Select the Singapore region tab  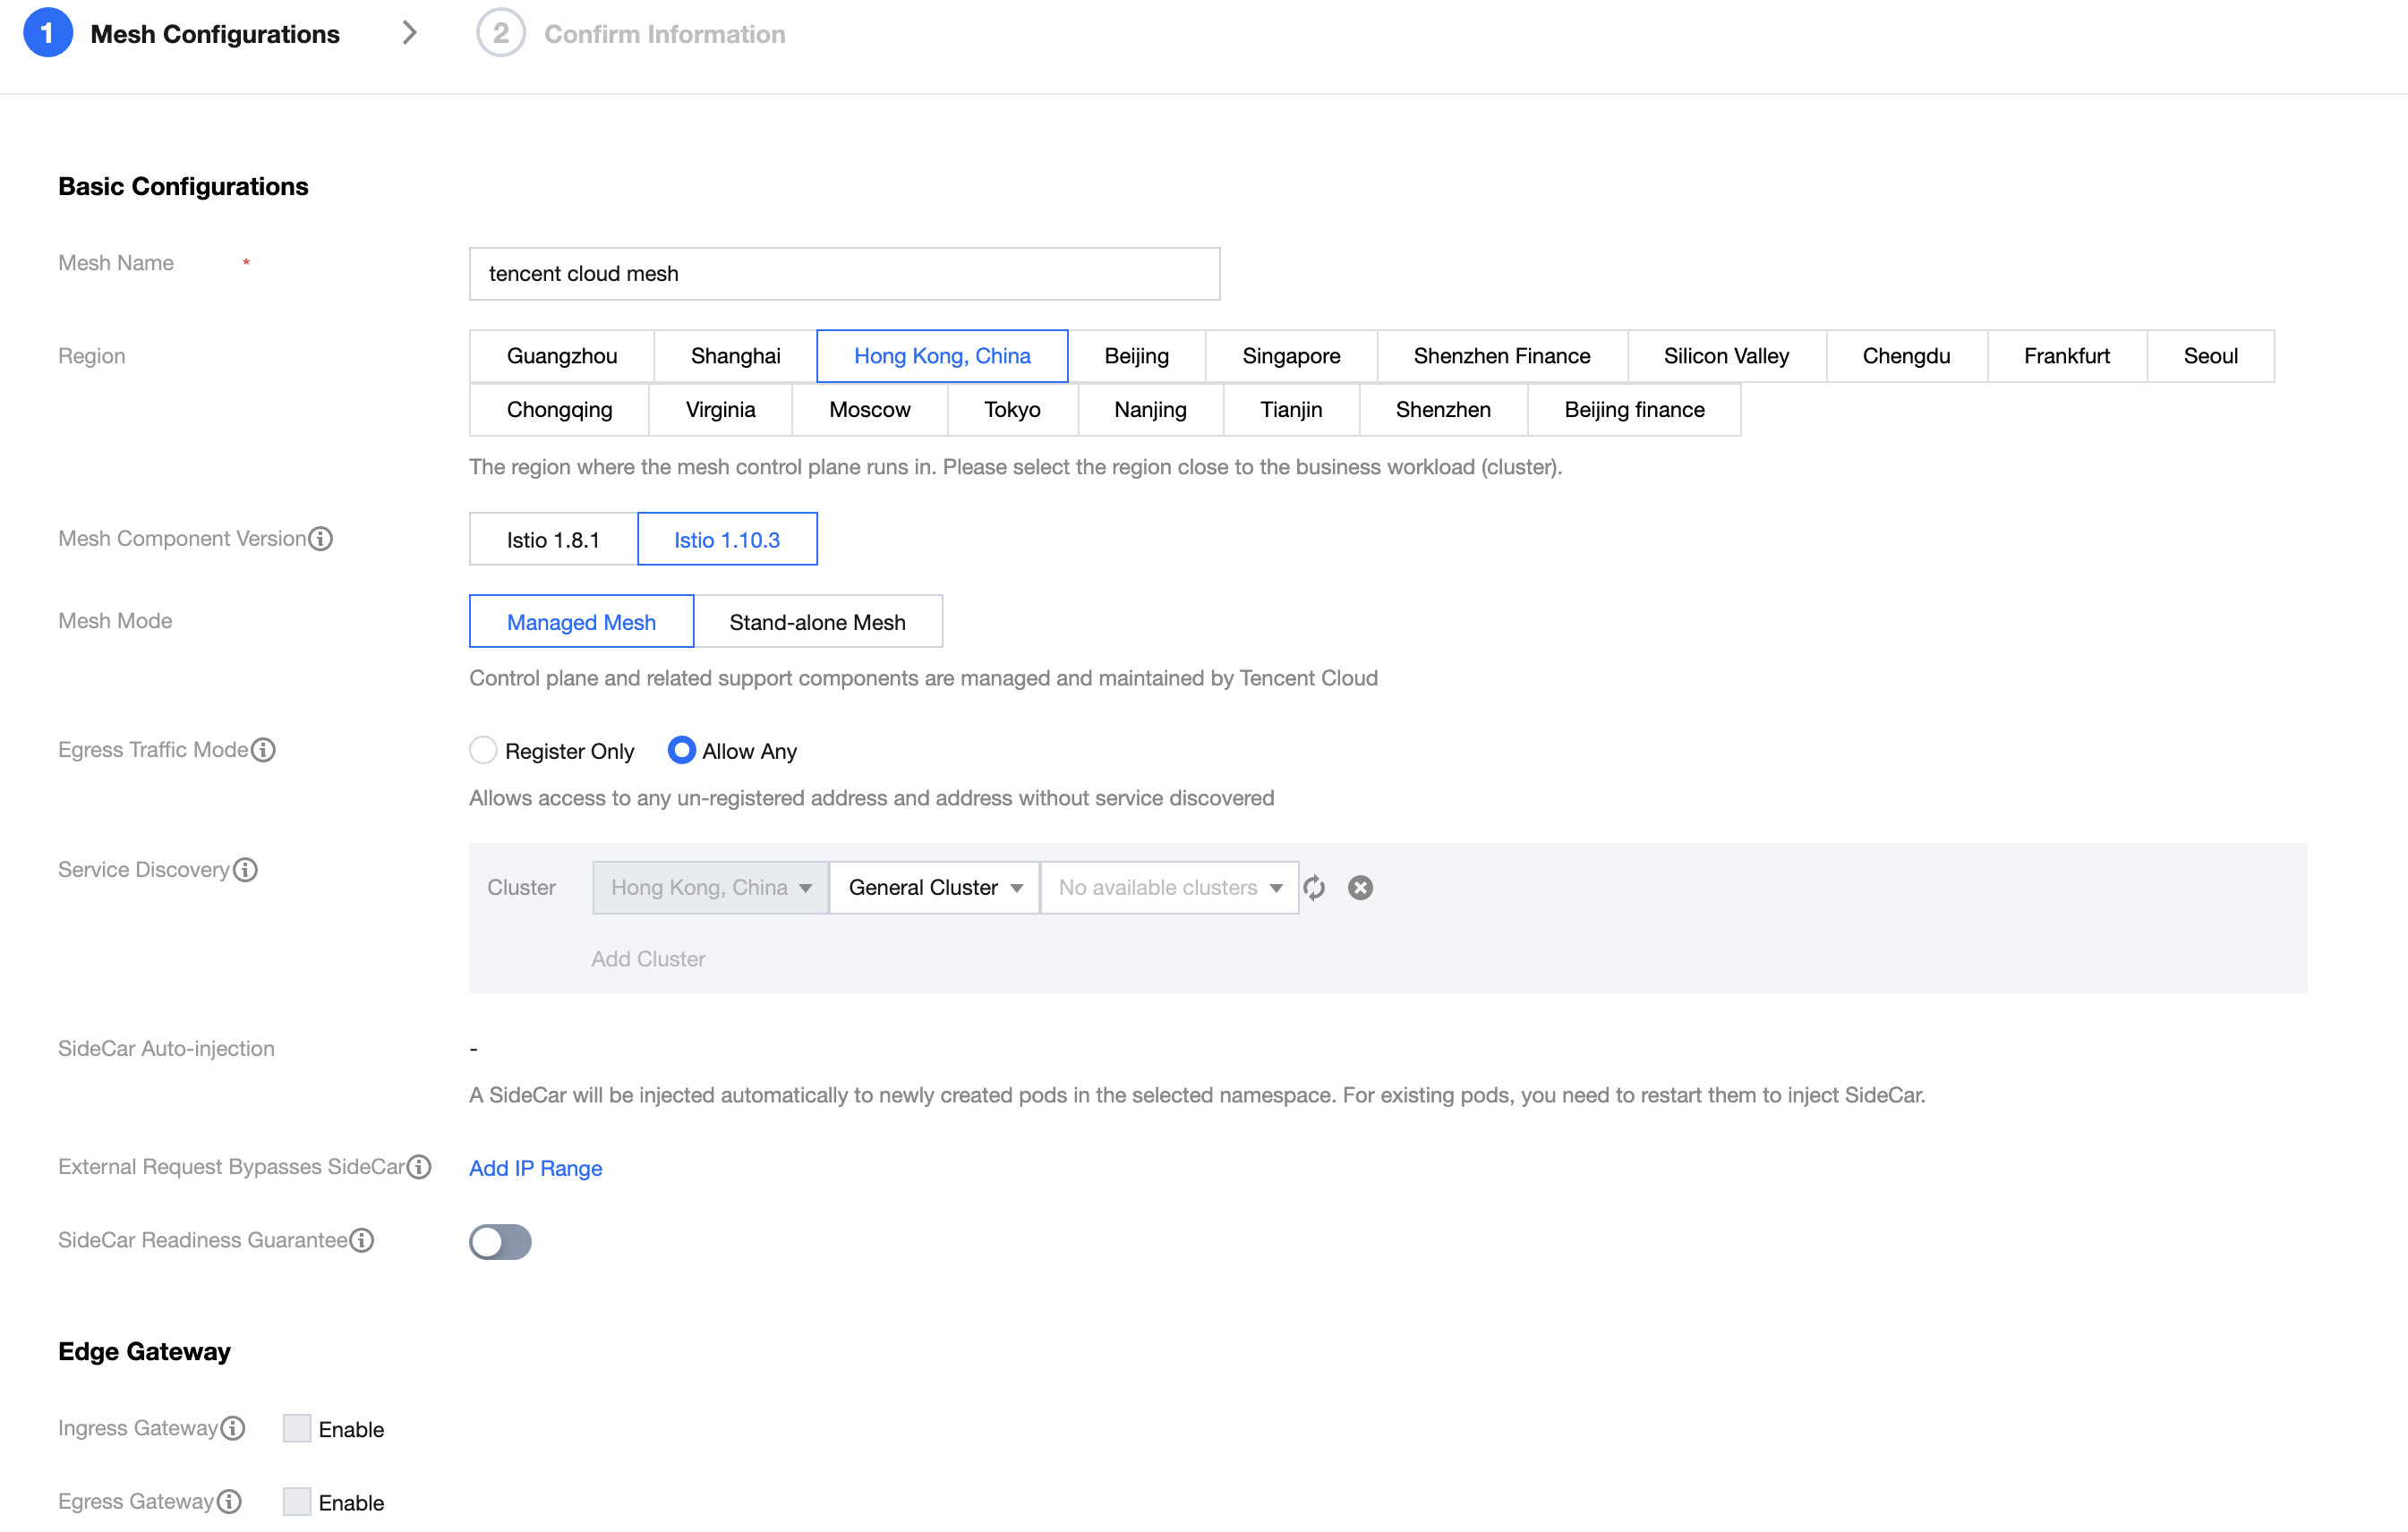click(x=1291, y=356)
